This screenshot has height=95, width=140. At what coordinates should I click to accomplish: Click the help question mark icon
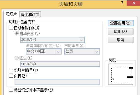pos(122,3)
